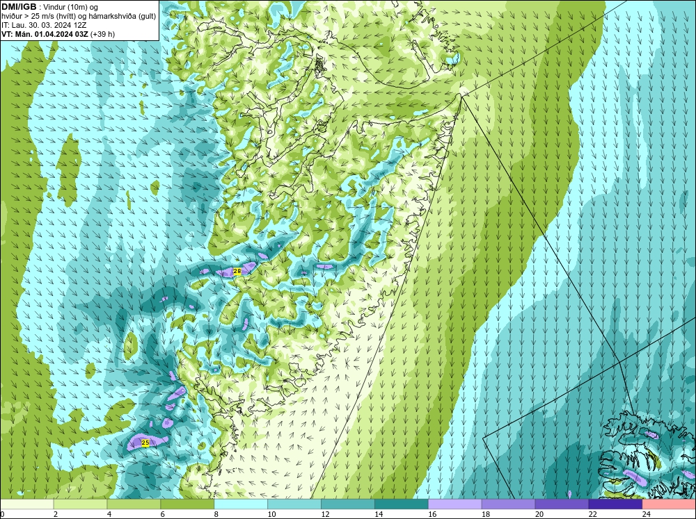Viewport: 696px width, 519px height.
Task: Pick the 2–4 m/s light green swatch
Action: (x=80, y=504)
